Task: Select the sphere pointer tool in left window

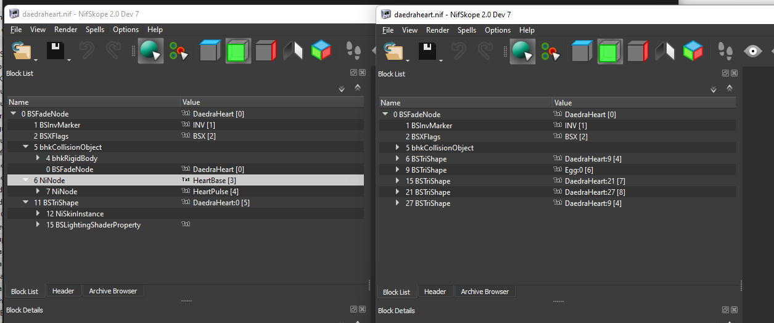Action: tap(150, 51)
